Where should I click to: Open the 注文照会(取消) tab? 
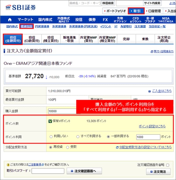pos(164,39)
